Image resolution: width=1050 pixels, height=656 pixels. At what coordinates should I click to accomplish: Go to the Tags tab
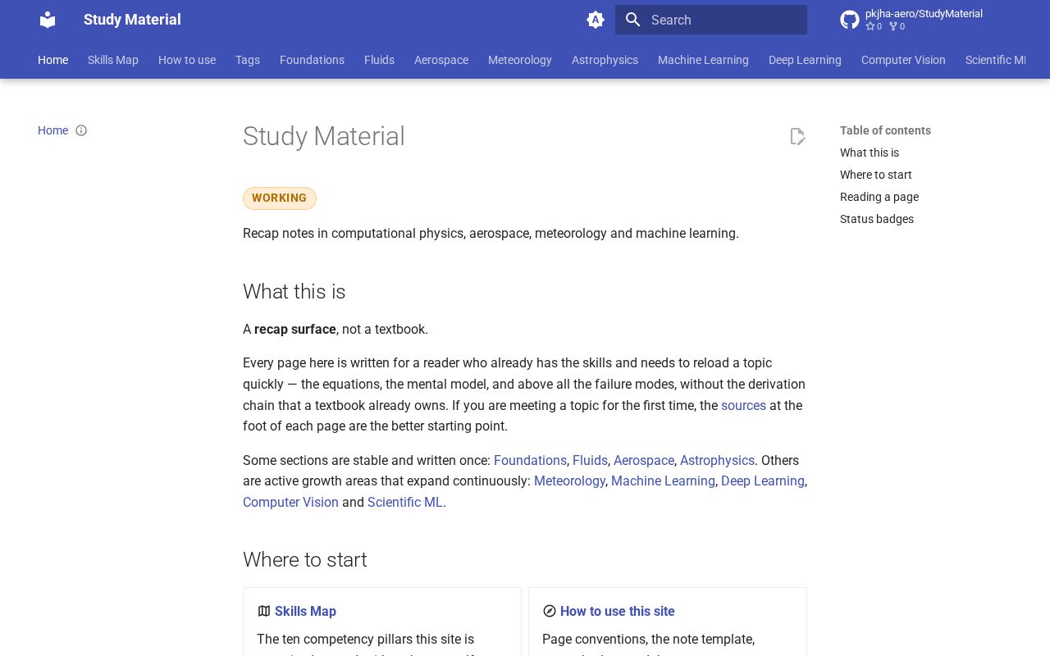248,60
